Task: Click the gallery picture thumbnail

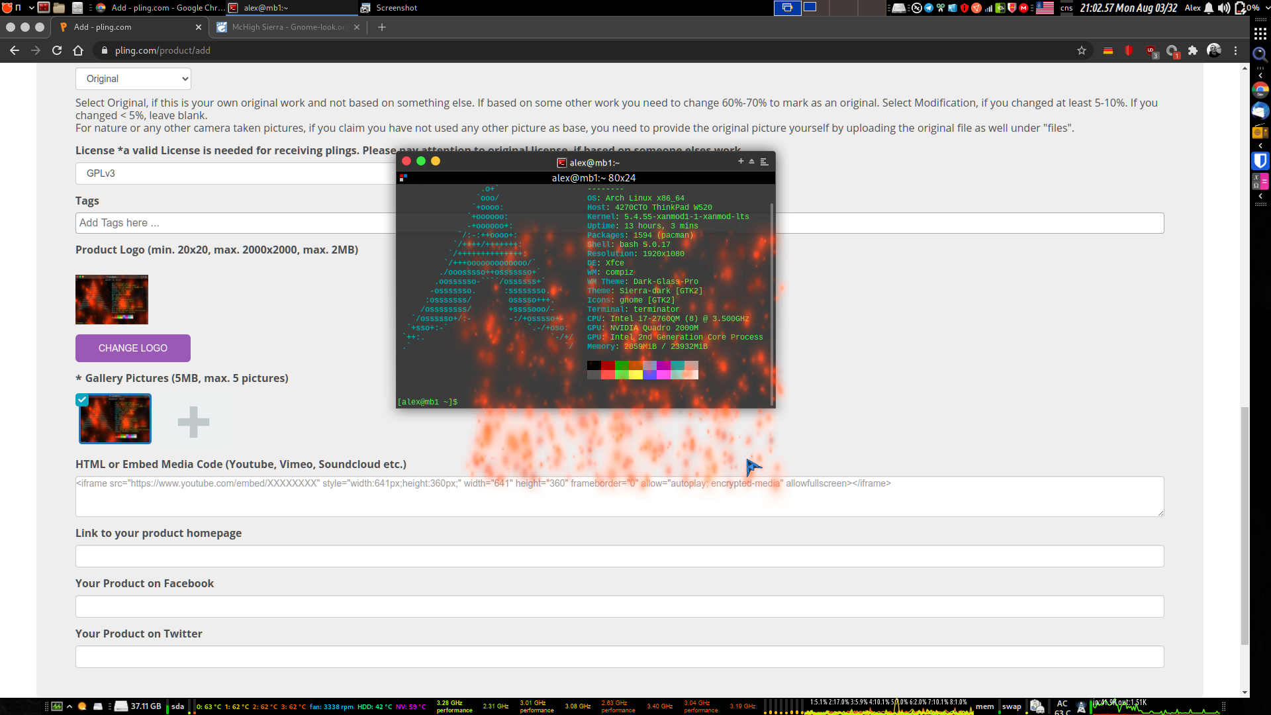Action: point(115,419)
